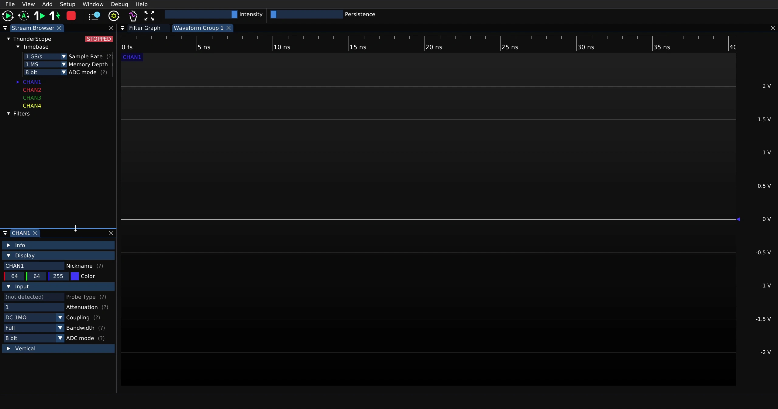Open the Bandwidth dropdown

pos(34,328)
